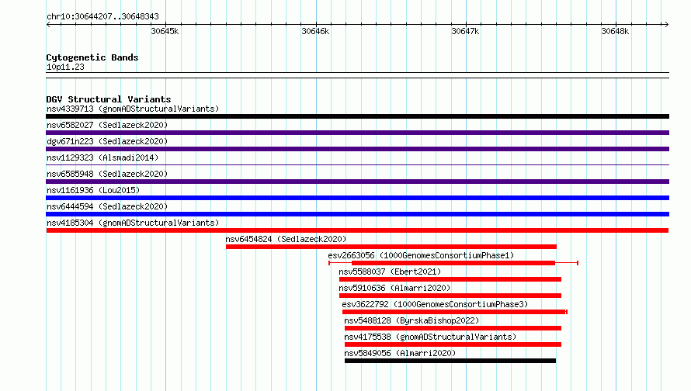This screenshot has height=391, width=691.
Task: Click the red nsv4185304 variant bar
Action: [357, 230]
